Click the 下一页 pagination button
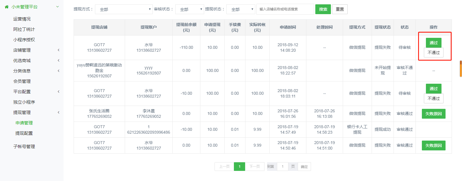Image resolution: width=462 pixels, height=181 pixels. (255, 167)
